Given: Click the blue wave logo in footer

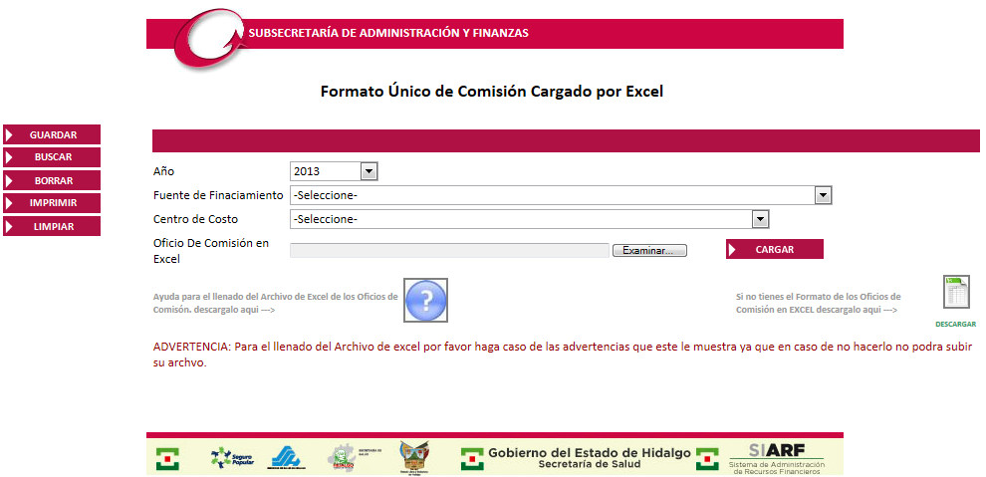Looking at the screenshot, I should point(286,458).
